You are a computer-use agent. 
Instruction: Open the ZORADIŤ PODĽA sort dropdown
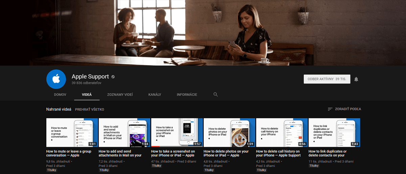pos(344,109)
